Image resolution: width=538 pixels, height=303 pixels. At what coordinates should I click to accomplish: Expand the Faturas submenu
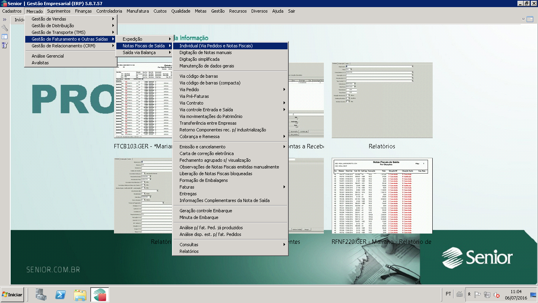pos(230,187)
